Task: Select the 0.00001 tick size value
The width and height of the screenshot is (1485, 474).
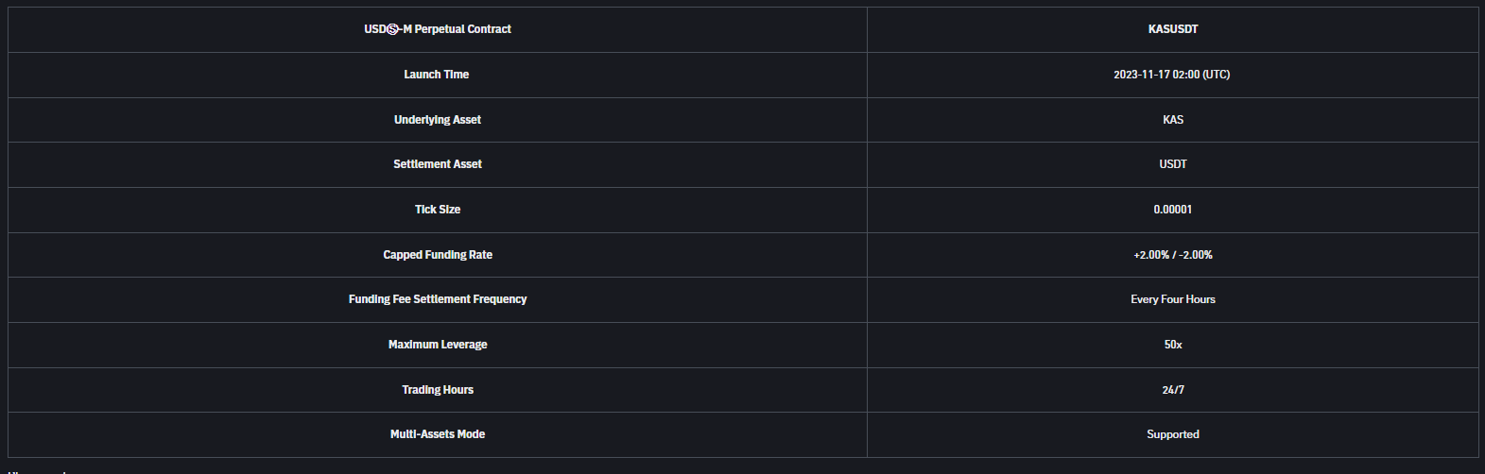Action: (1172, 210)
